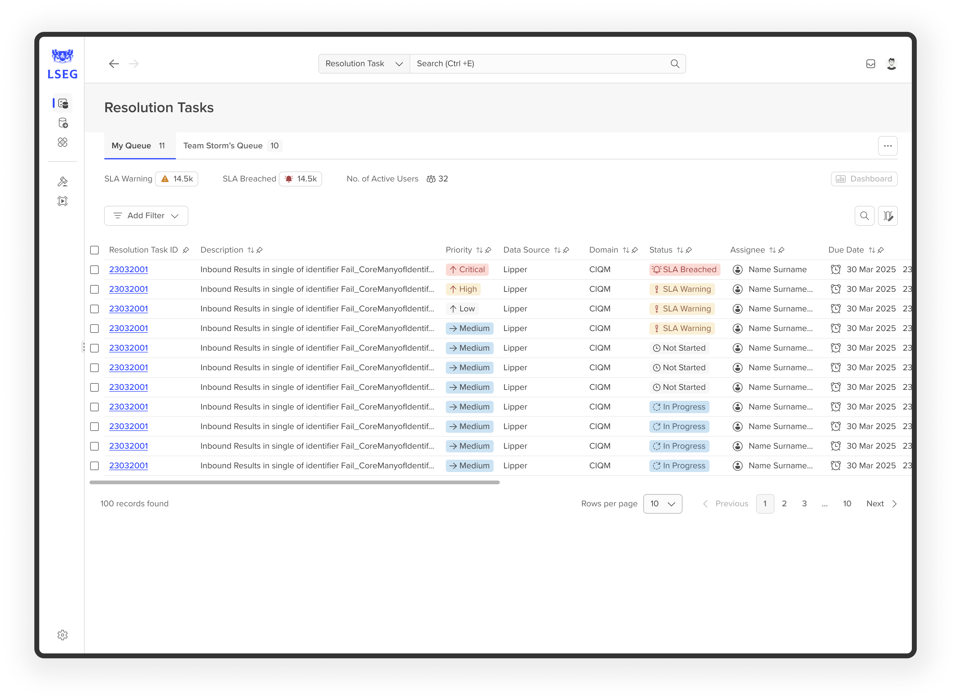Open settings via the gear icon
The image size is (956, 700).
click(x=63, y=635)
